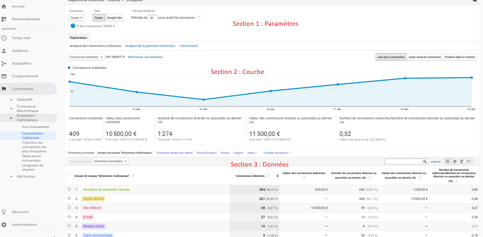
Task: Click the analysis period days input field
Action: pyautogui.click(x=152, y=18)
